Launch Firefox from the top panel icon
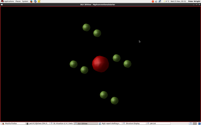 click(x=31, y=1)
